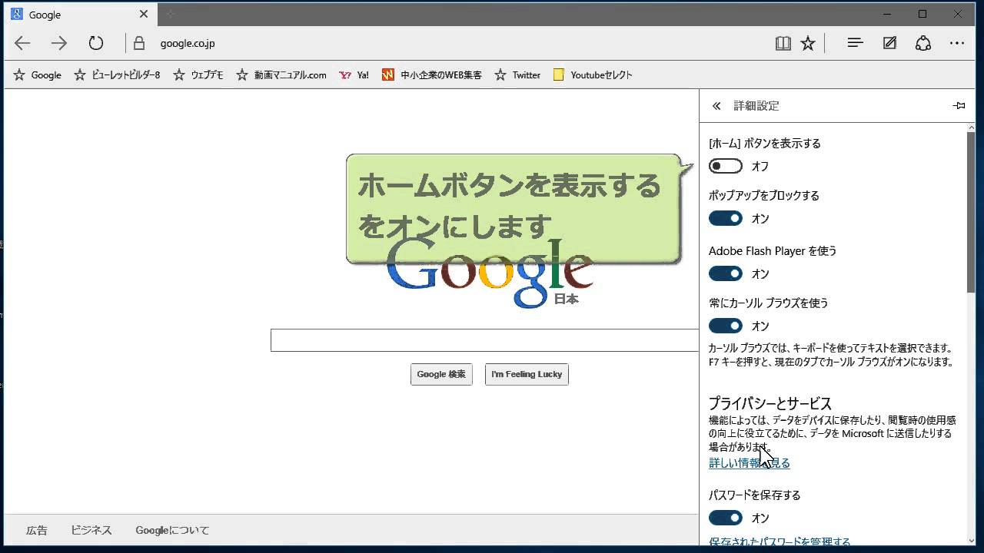Image resolution: width=984 pixels, height=553 pixels.
Task: Turn on [ホーム] ボタンを表示する toggle
Action: tap(726, 166)
